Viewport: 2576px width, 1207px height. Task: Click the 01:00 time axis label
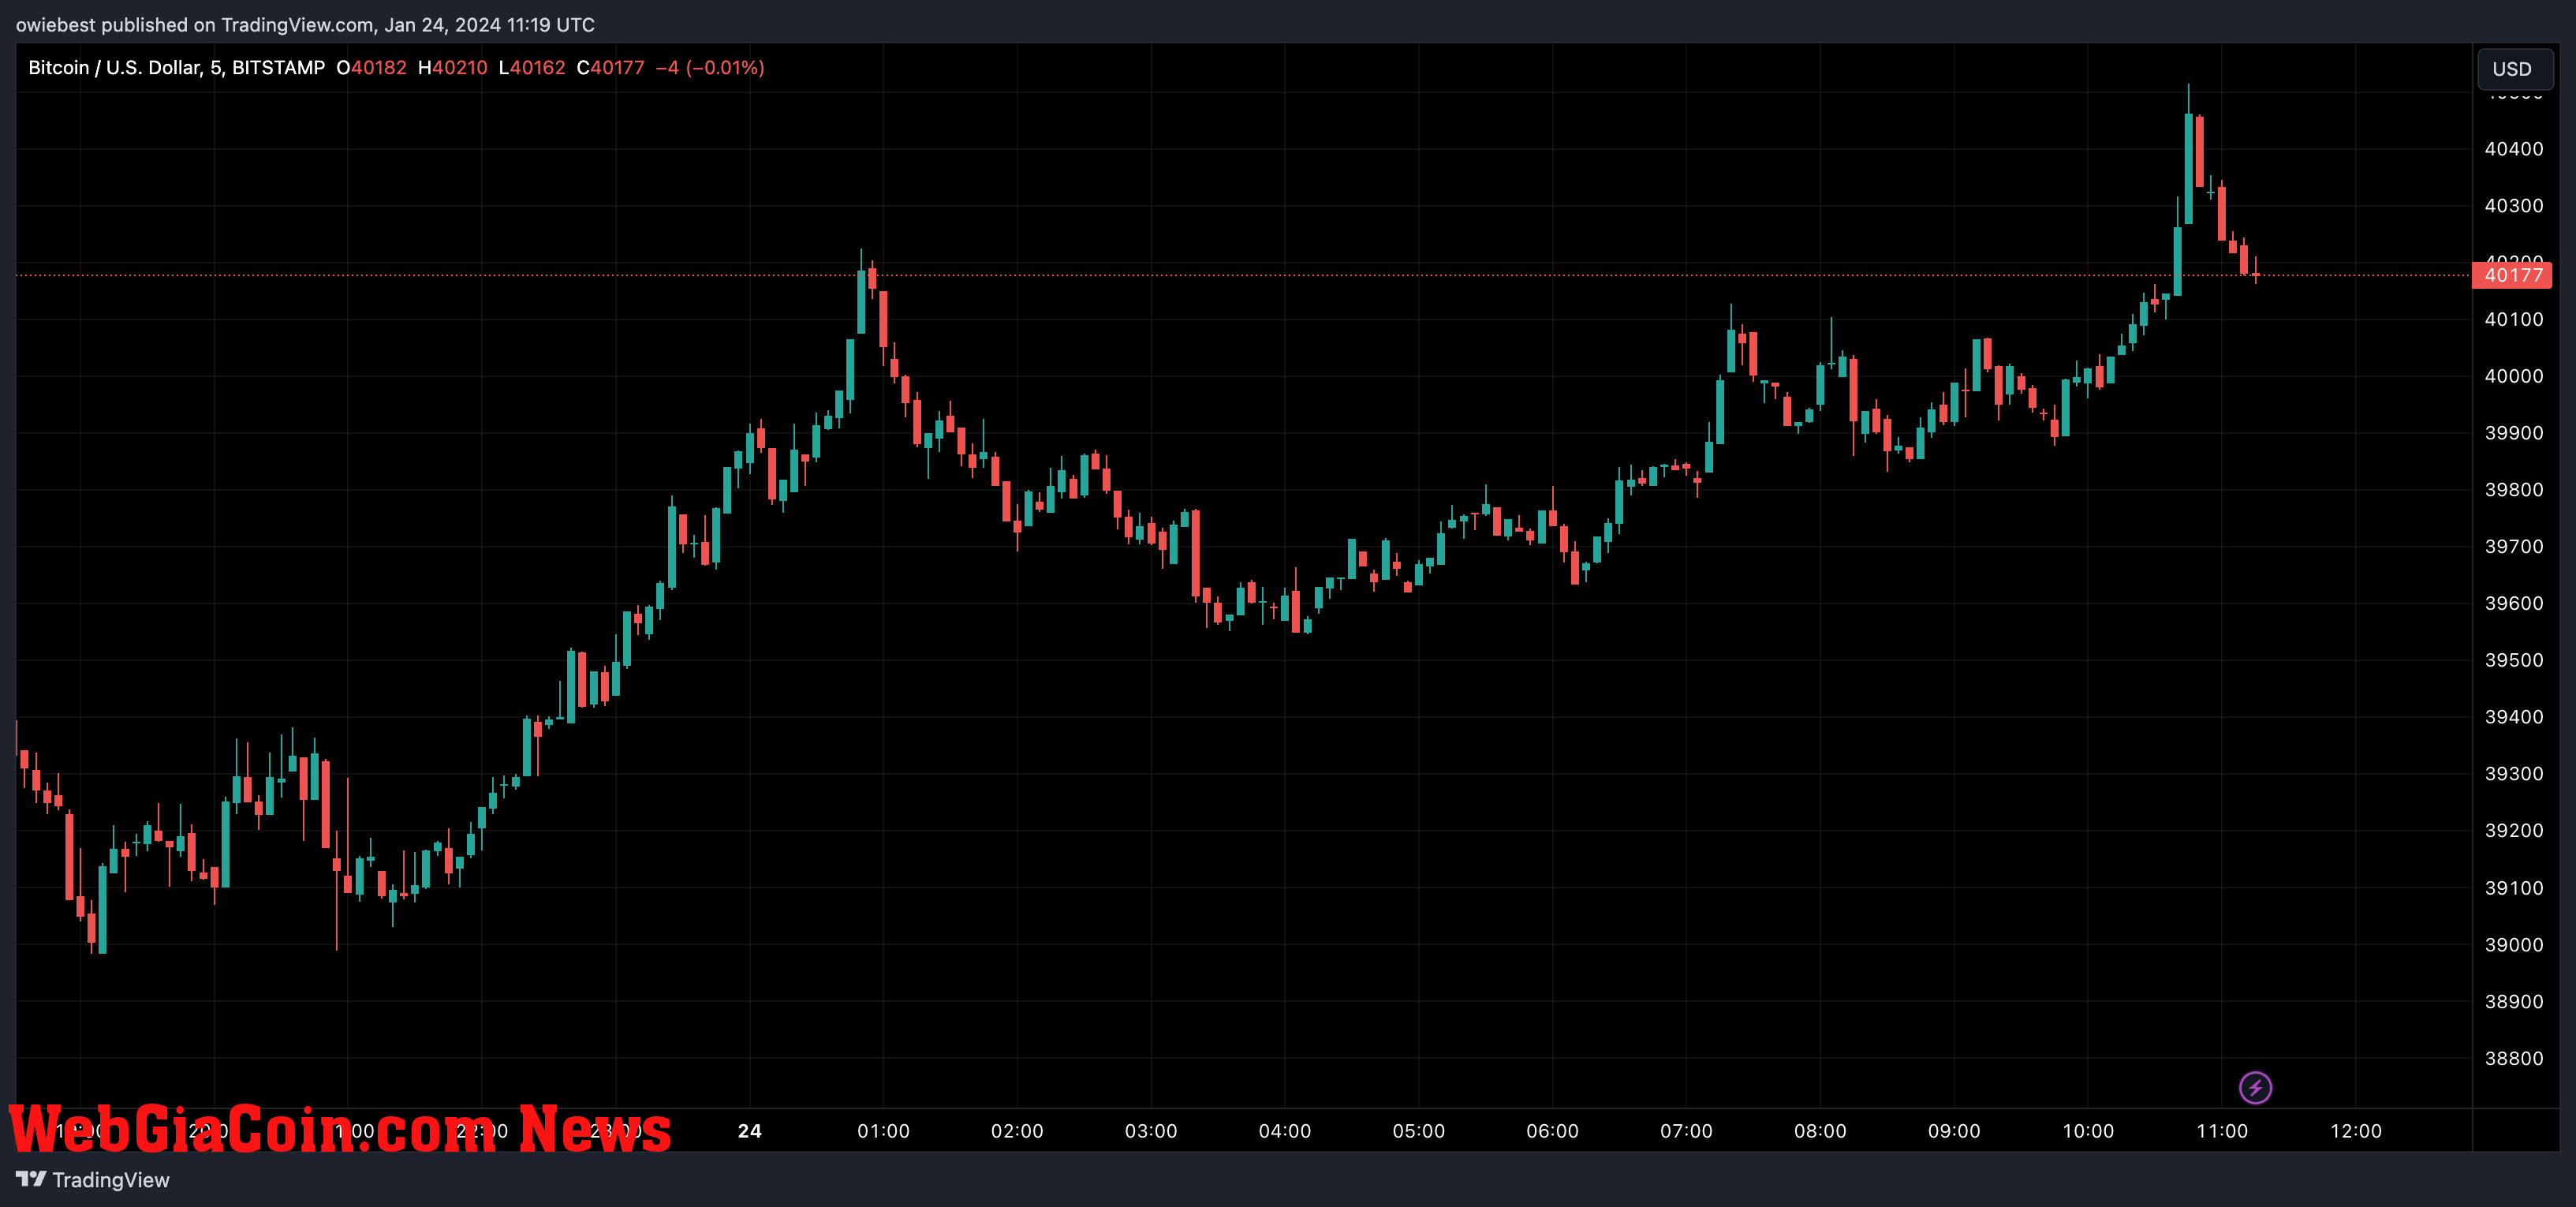click(x=883, y=1131)
